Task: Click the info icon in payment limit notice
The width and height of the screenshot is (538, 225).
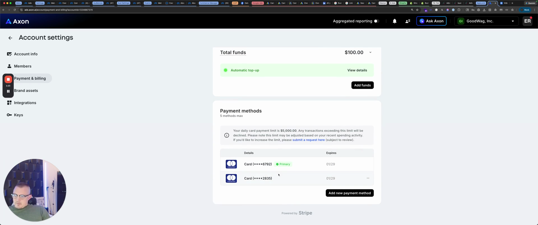Action: (x=227, y=135)
